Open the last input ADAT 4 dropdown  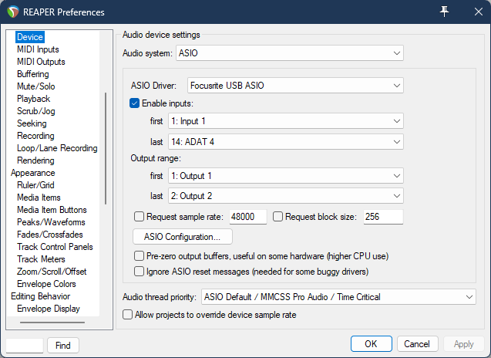(285, 141)
